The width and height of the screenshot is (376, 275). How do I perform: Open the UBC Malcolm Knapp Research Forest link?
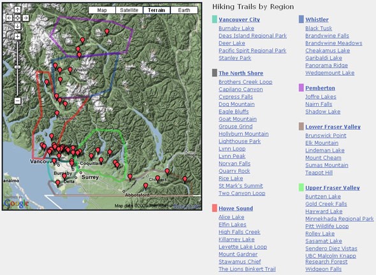331,258
